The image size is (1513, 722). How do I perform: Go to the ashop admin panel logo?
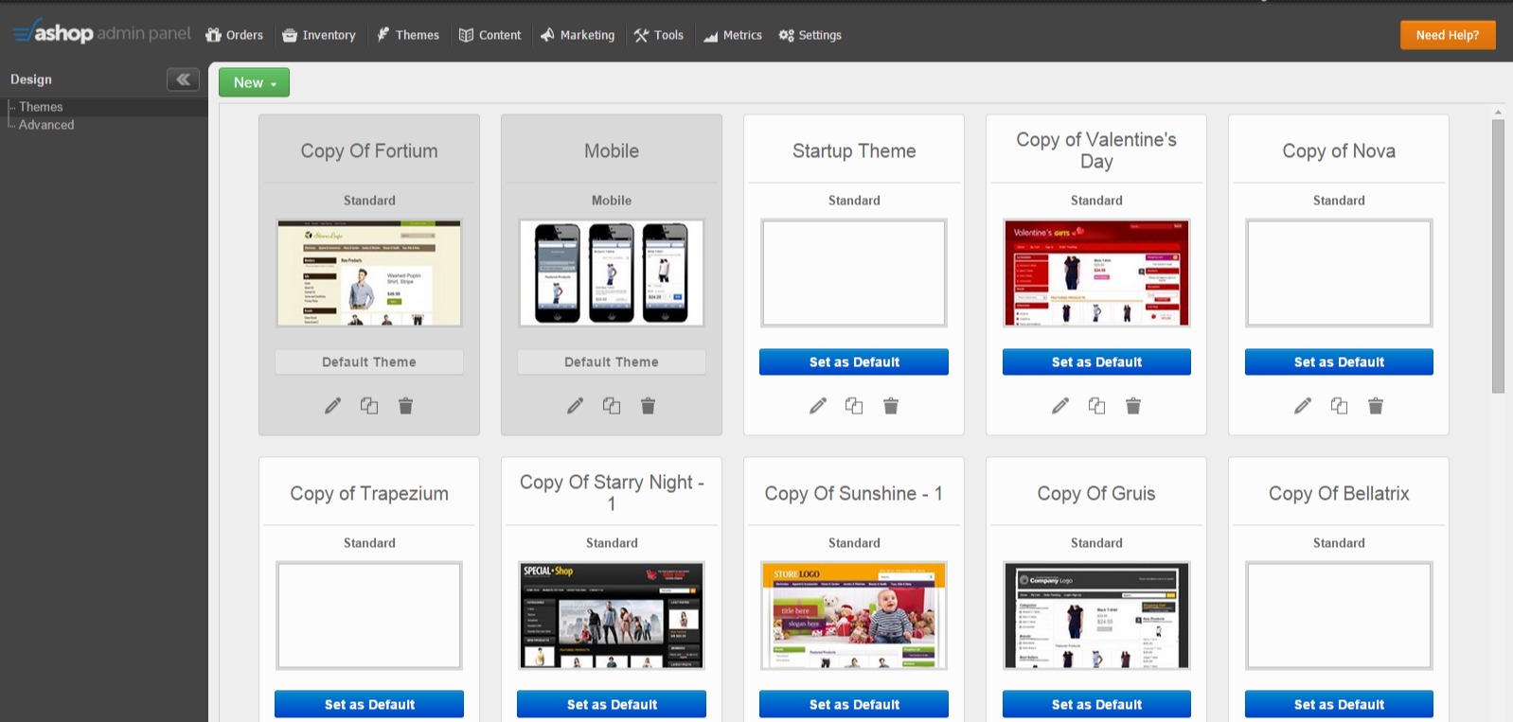(x=101, y=33)
